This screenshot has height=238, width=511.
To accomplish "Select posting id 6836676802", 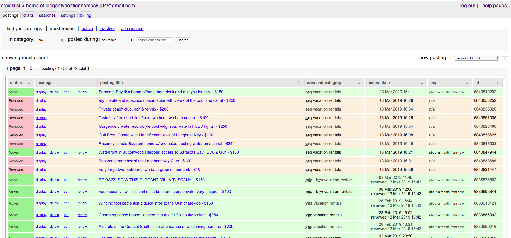I will click(x=485, y=180).
